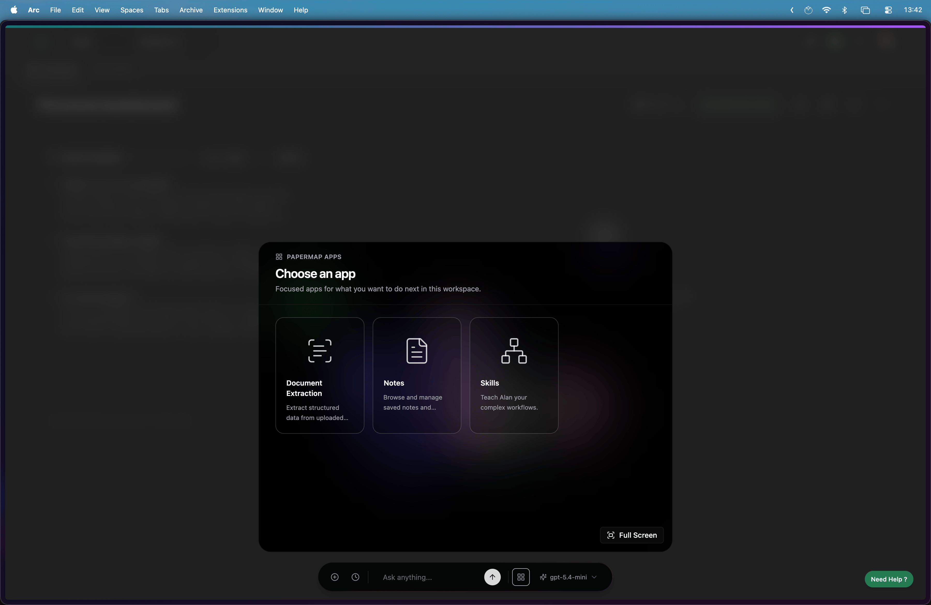Click the circular status icon beside Wi-Fi

click(x=808, y=10)
